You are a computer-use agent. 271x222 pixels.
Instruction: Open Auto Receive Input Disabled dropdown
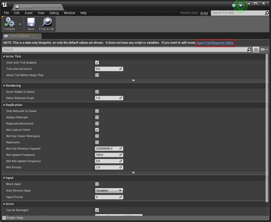pos(109,190)
